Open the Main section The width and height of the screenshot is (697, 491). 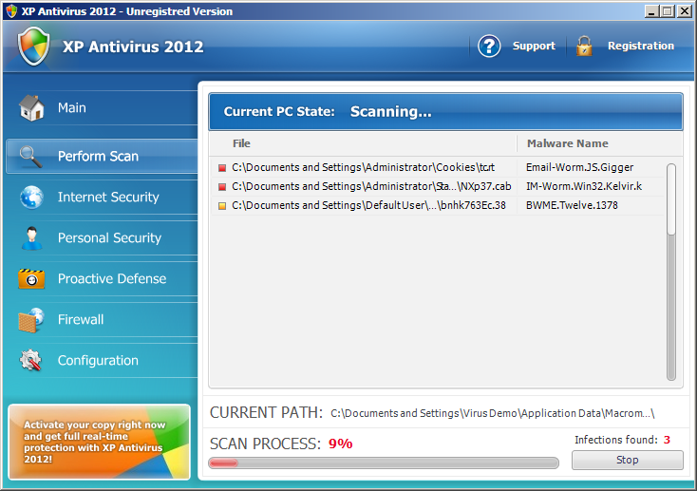pos(103,107)
